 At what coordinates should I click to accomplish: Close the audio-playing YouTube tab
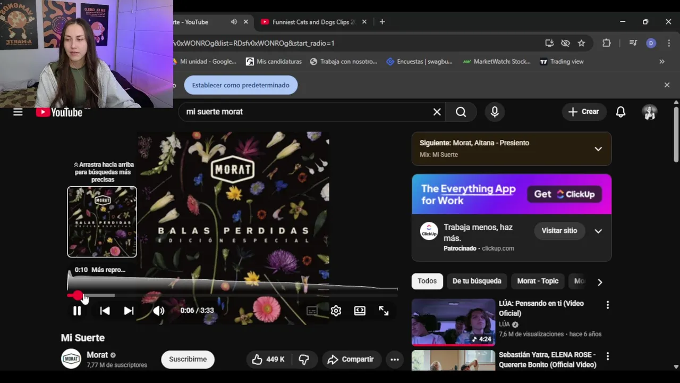246,22
